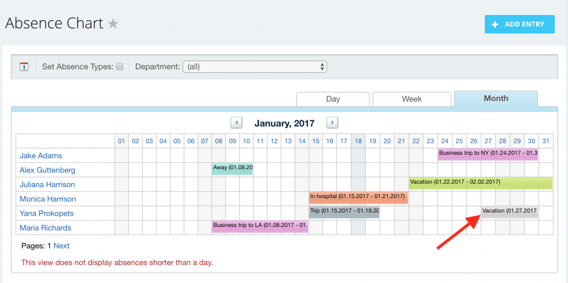
Task: Switch to the Week tab
Action: [412, 99]
